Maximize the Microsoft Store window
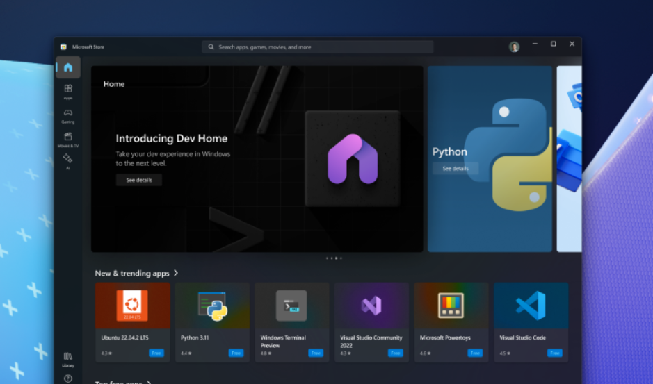The image size is (653, 384). (x=553, y=44)
